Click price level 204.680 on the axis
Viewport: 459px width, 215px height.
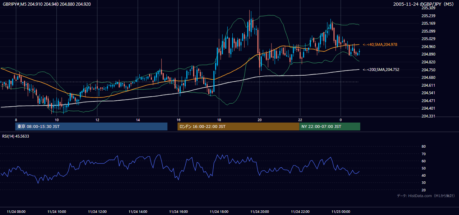[x=428, y=77]
